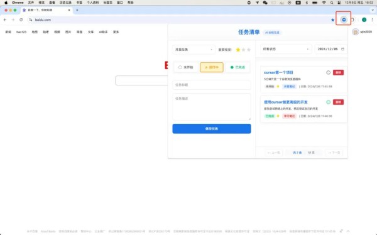The image size is (377, 235).
Task: Open the Chrome menu in menu bar
Action: [x=18, y=3]
